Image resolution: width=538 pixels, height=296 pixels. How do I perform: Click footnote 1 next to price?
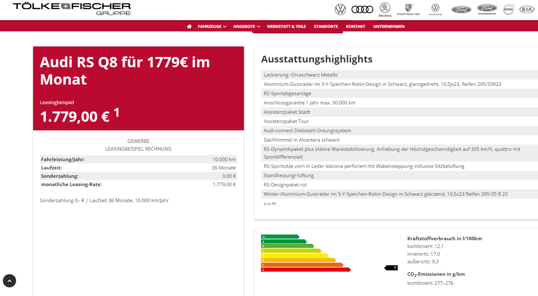pos(117,112)
